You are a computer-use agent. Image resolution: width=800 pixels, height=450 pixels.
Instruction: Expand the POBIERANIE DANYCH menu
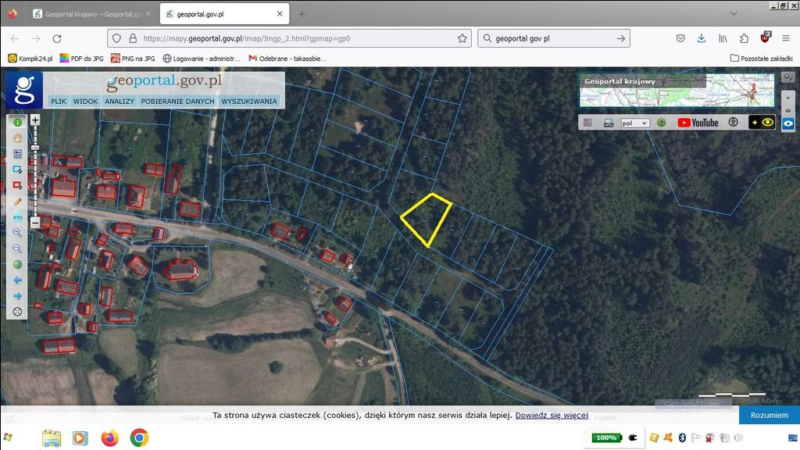pos(179,101)
